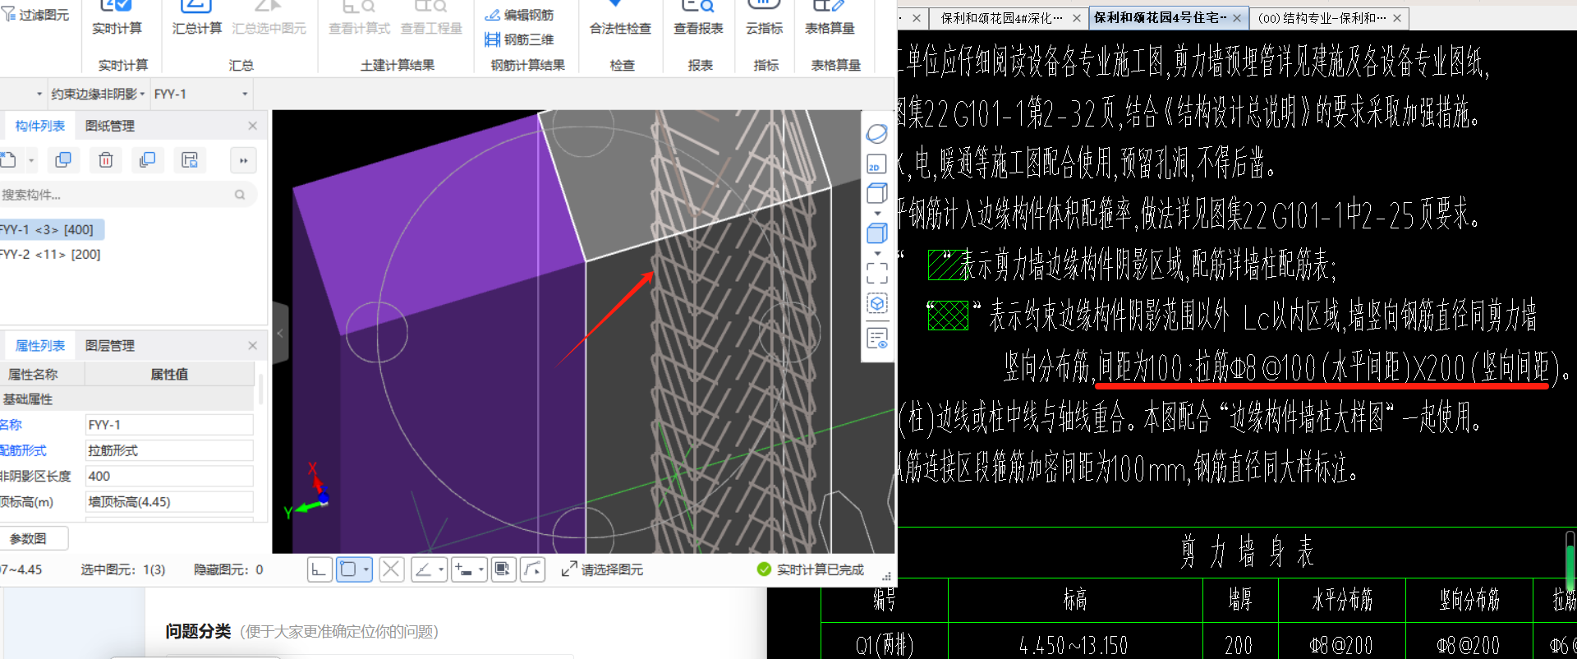1577x659 pixels.
Task: Open 云指标 cloud indicators
Action: coord(764,18)
